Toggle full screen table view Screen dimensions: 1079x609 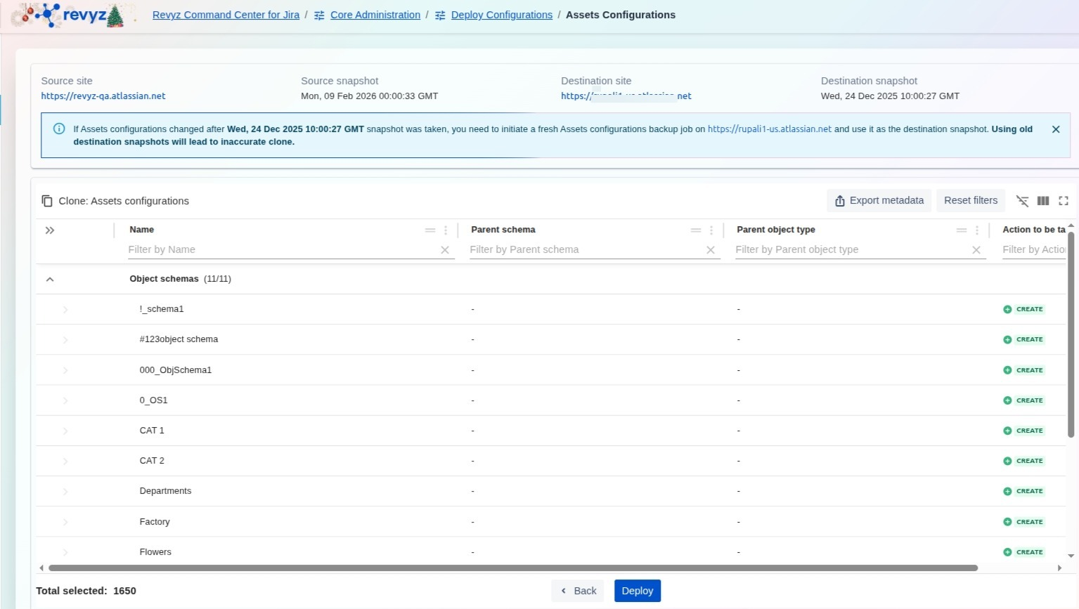pyautogui.click(x=1064, y=201)
